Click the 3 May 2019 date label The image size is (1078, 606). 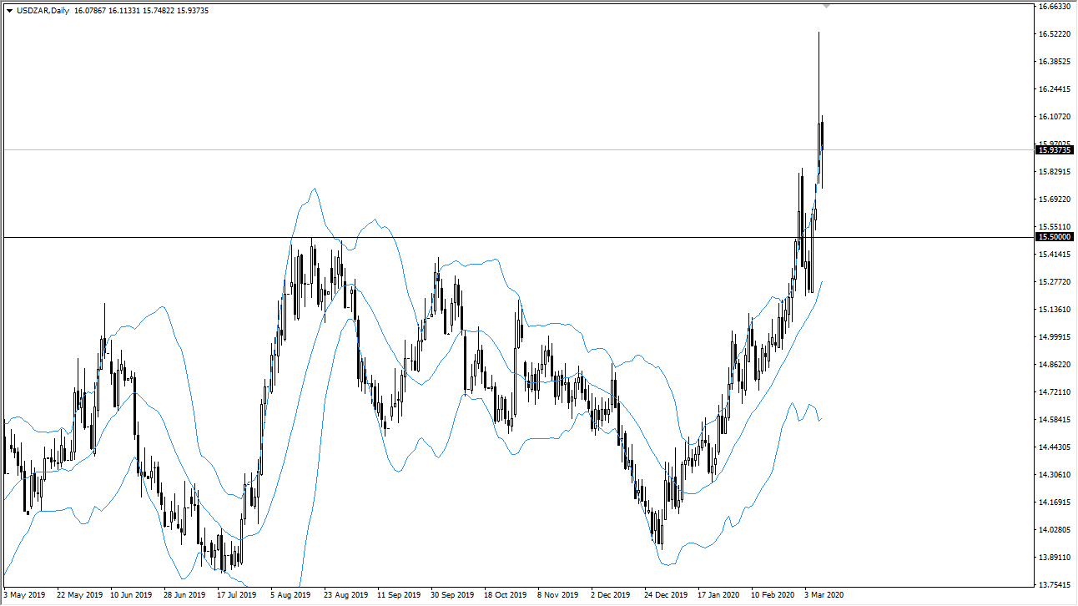click(23, 596)
